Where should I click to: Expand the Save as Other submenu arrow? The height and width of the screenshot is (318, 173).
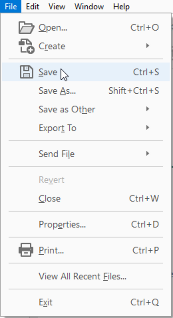(148, 109)
